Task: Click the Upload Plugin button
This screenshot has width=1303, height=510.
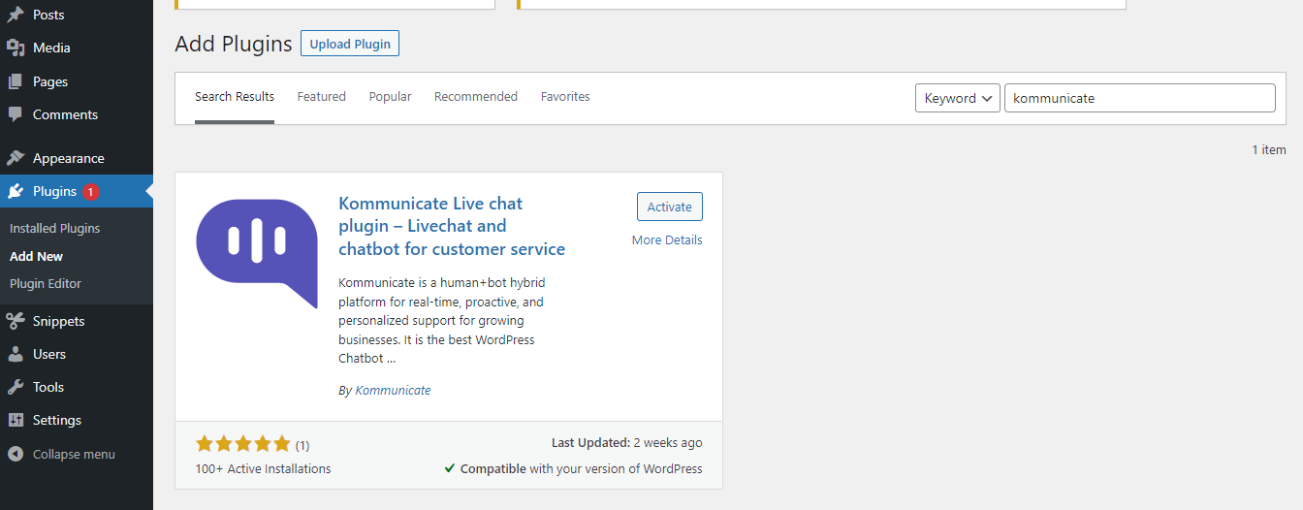Action: pyautogui.click(x=350, y=44)
